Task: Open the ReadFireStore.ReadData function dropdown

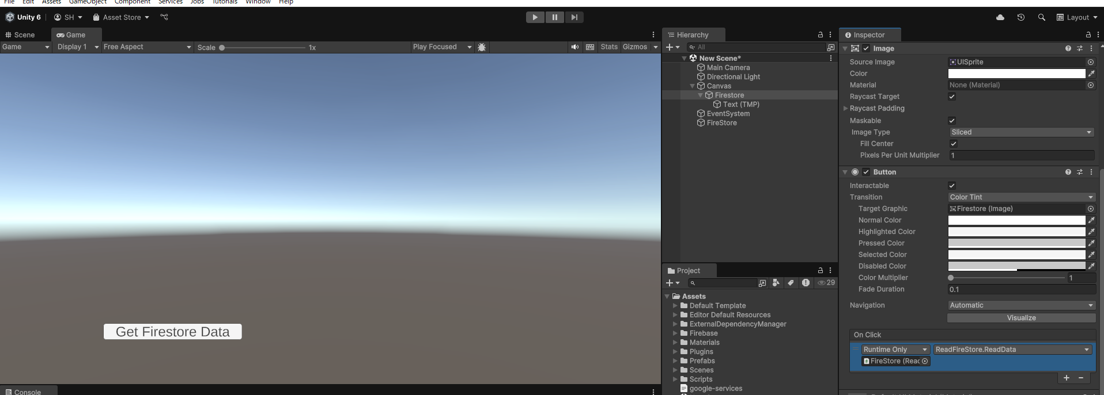Action: [x=1013, y=350]
